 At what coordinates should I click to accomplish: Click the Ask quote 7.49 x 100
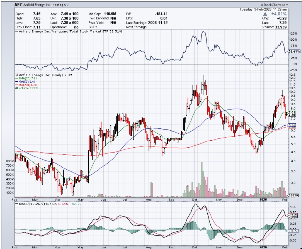point(69,14)
